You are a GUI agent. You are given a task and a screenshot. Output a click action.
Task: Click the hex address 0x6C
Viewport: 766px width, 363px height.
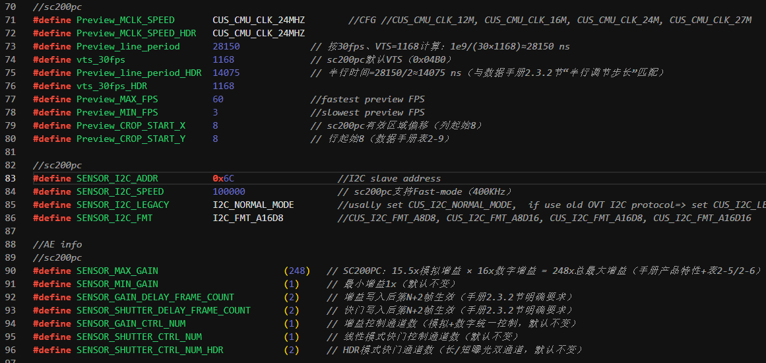223,178
